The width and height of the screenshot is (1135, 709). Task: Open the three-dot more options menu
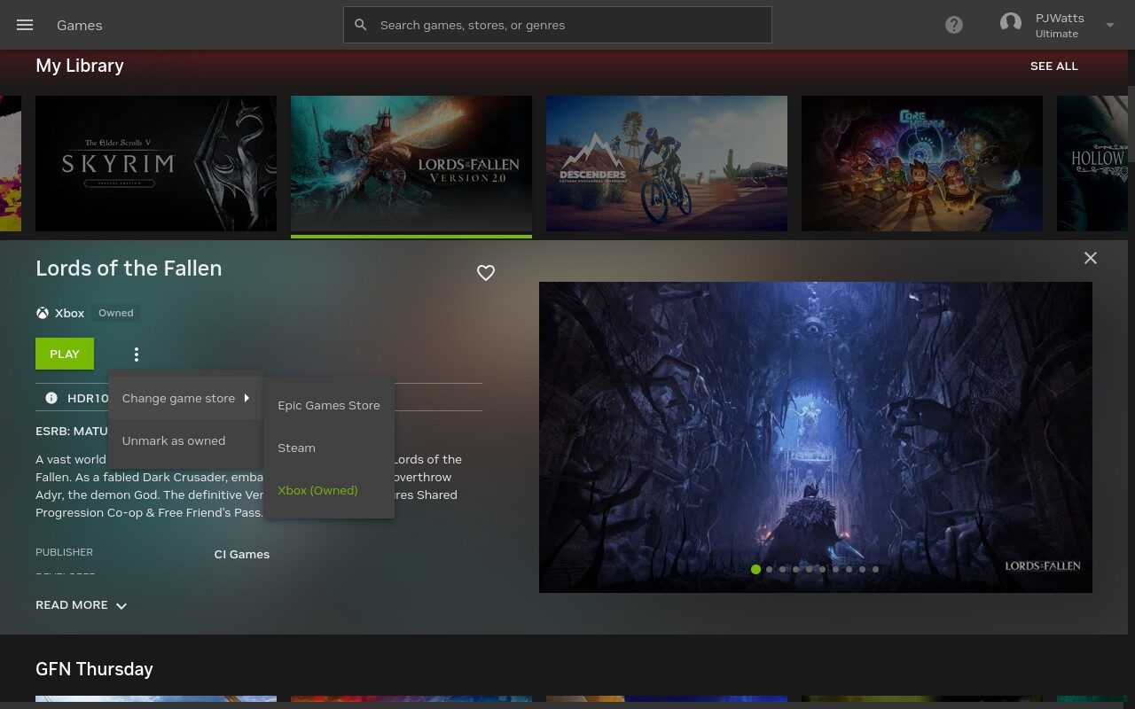coord(136,354)
